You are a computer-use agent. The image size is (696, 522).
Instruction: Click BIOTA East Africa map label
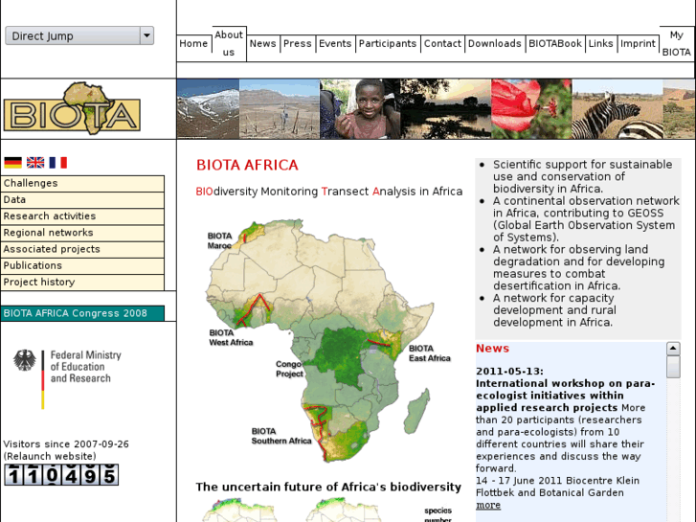coord(430,353)
